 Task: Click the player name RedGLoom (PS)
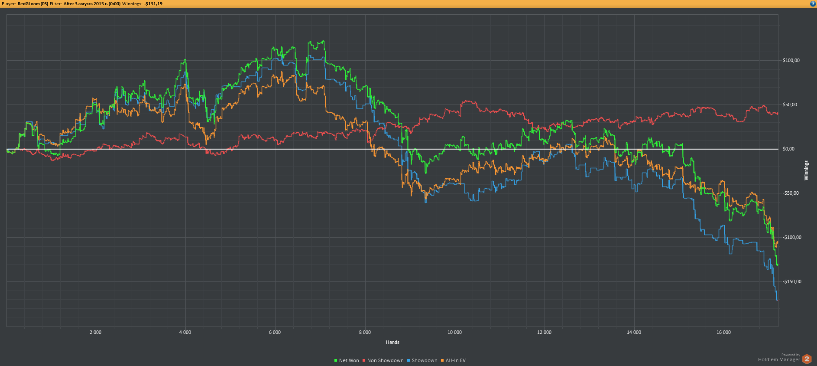[33, 3]
